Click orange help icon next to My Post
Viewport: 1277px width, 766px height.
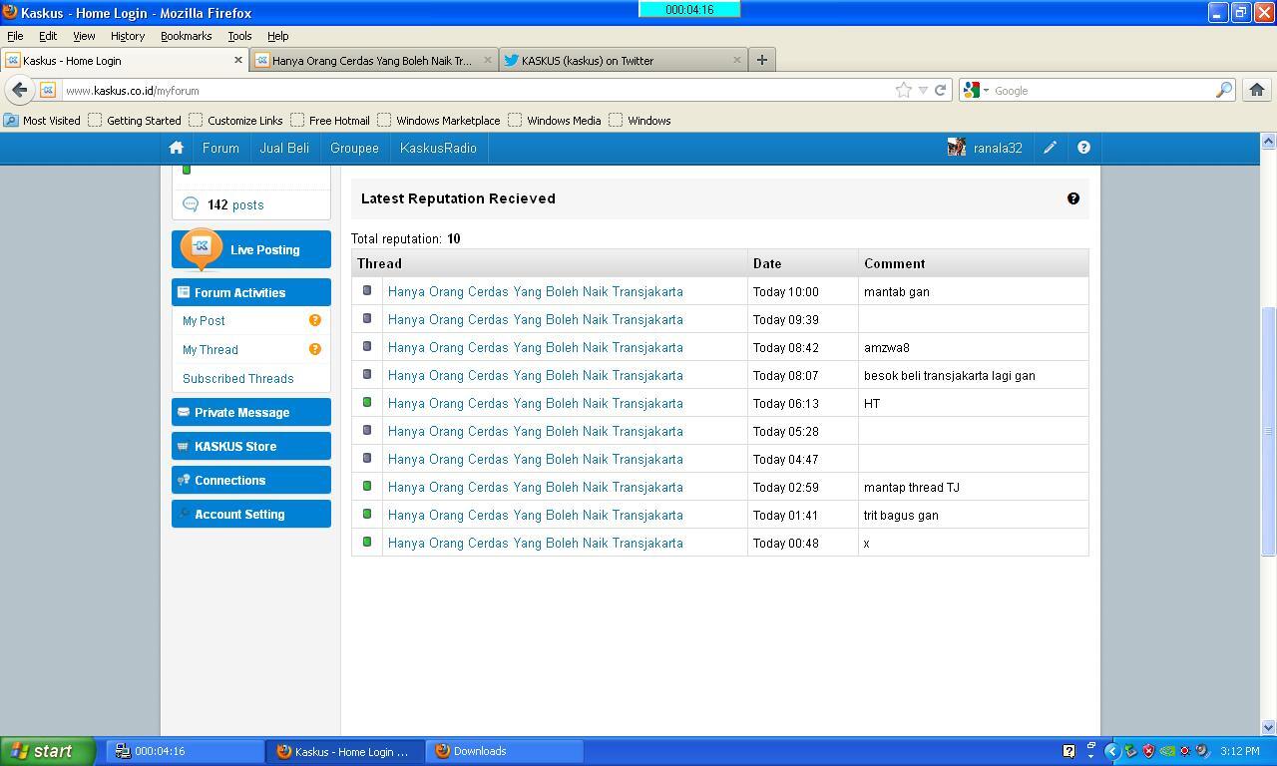[x=315, y=320]
